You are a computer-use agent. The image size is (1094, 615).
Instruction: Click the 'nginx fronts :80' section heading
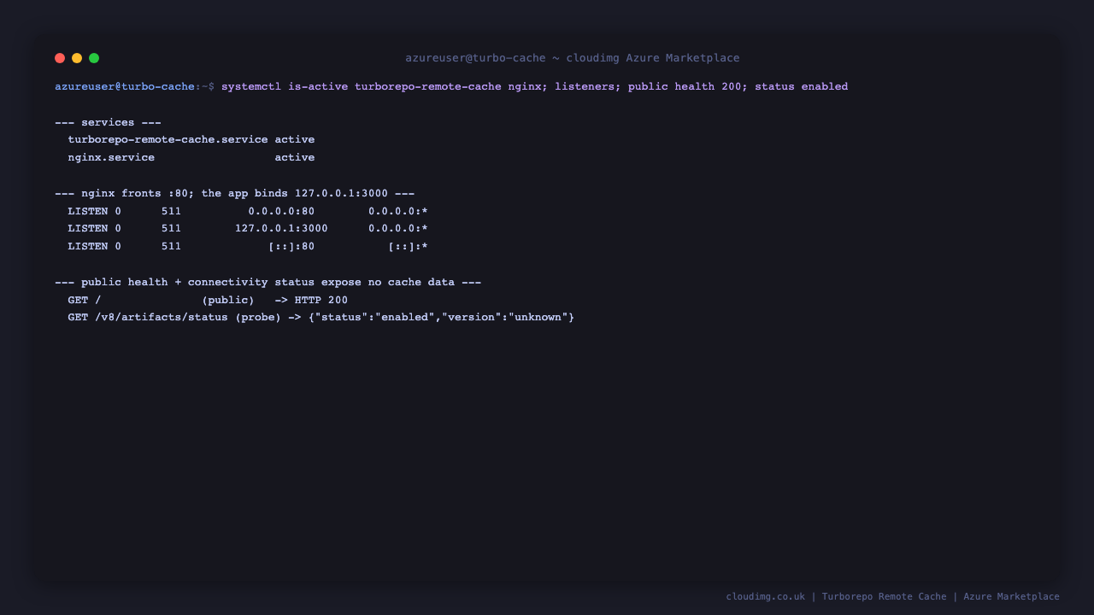[x=234, y=193]
